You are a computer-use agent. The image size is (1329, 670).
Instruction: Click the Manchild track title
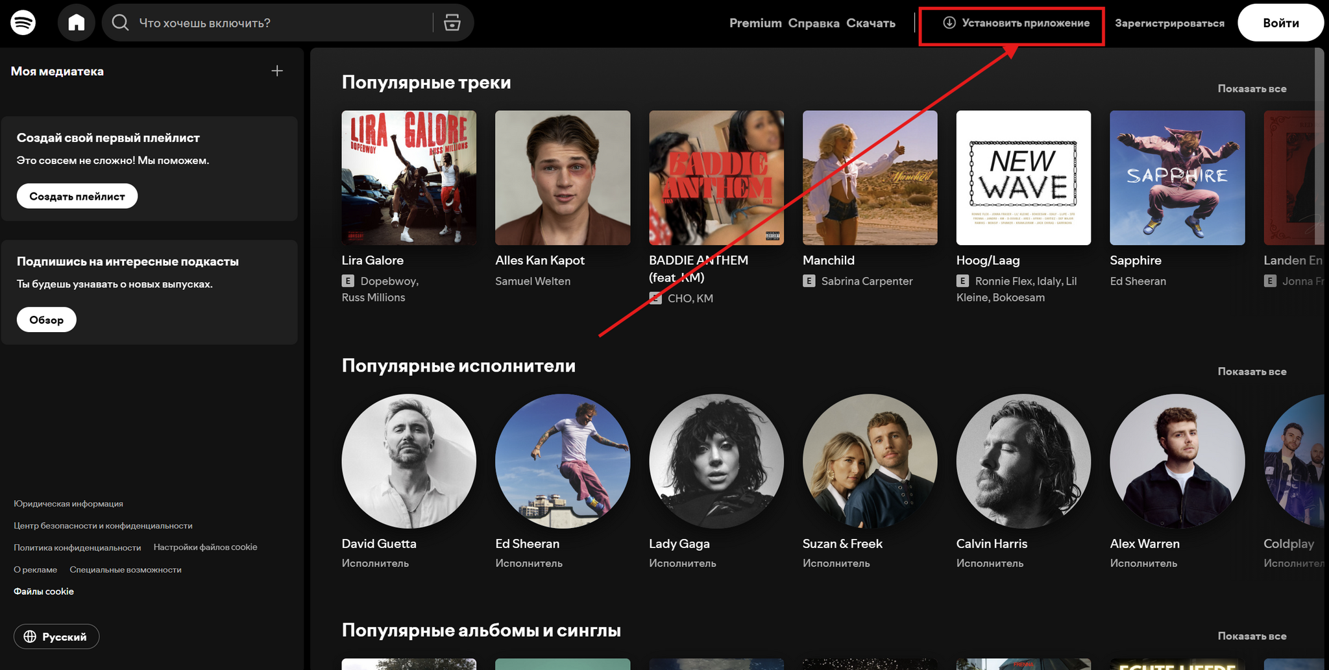(x=829, y=260)
